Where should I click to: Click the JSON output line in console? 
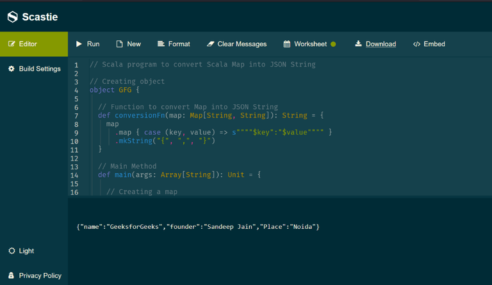[x=198, y=227]
